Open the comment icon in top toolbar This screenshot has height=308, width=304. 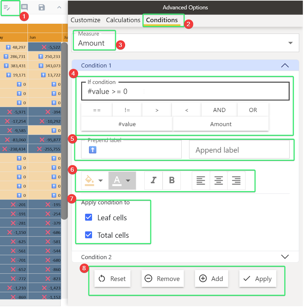pyautogui.click(x=24, y=7)
